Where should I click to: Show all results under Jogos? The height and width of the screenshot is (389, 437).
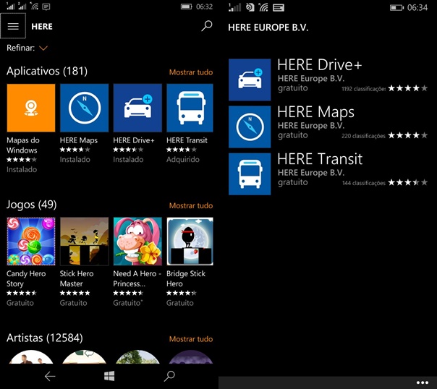coord(191,205)
